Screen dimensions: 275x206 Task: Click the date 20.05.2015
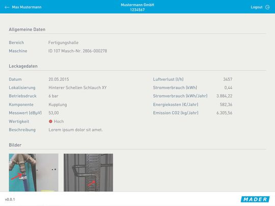pos(59,79)
